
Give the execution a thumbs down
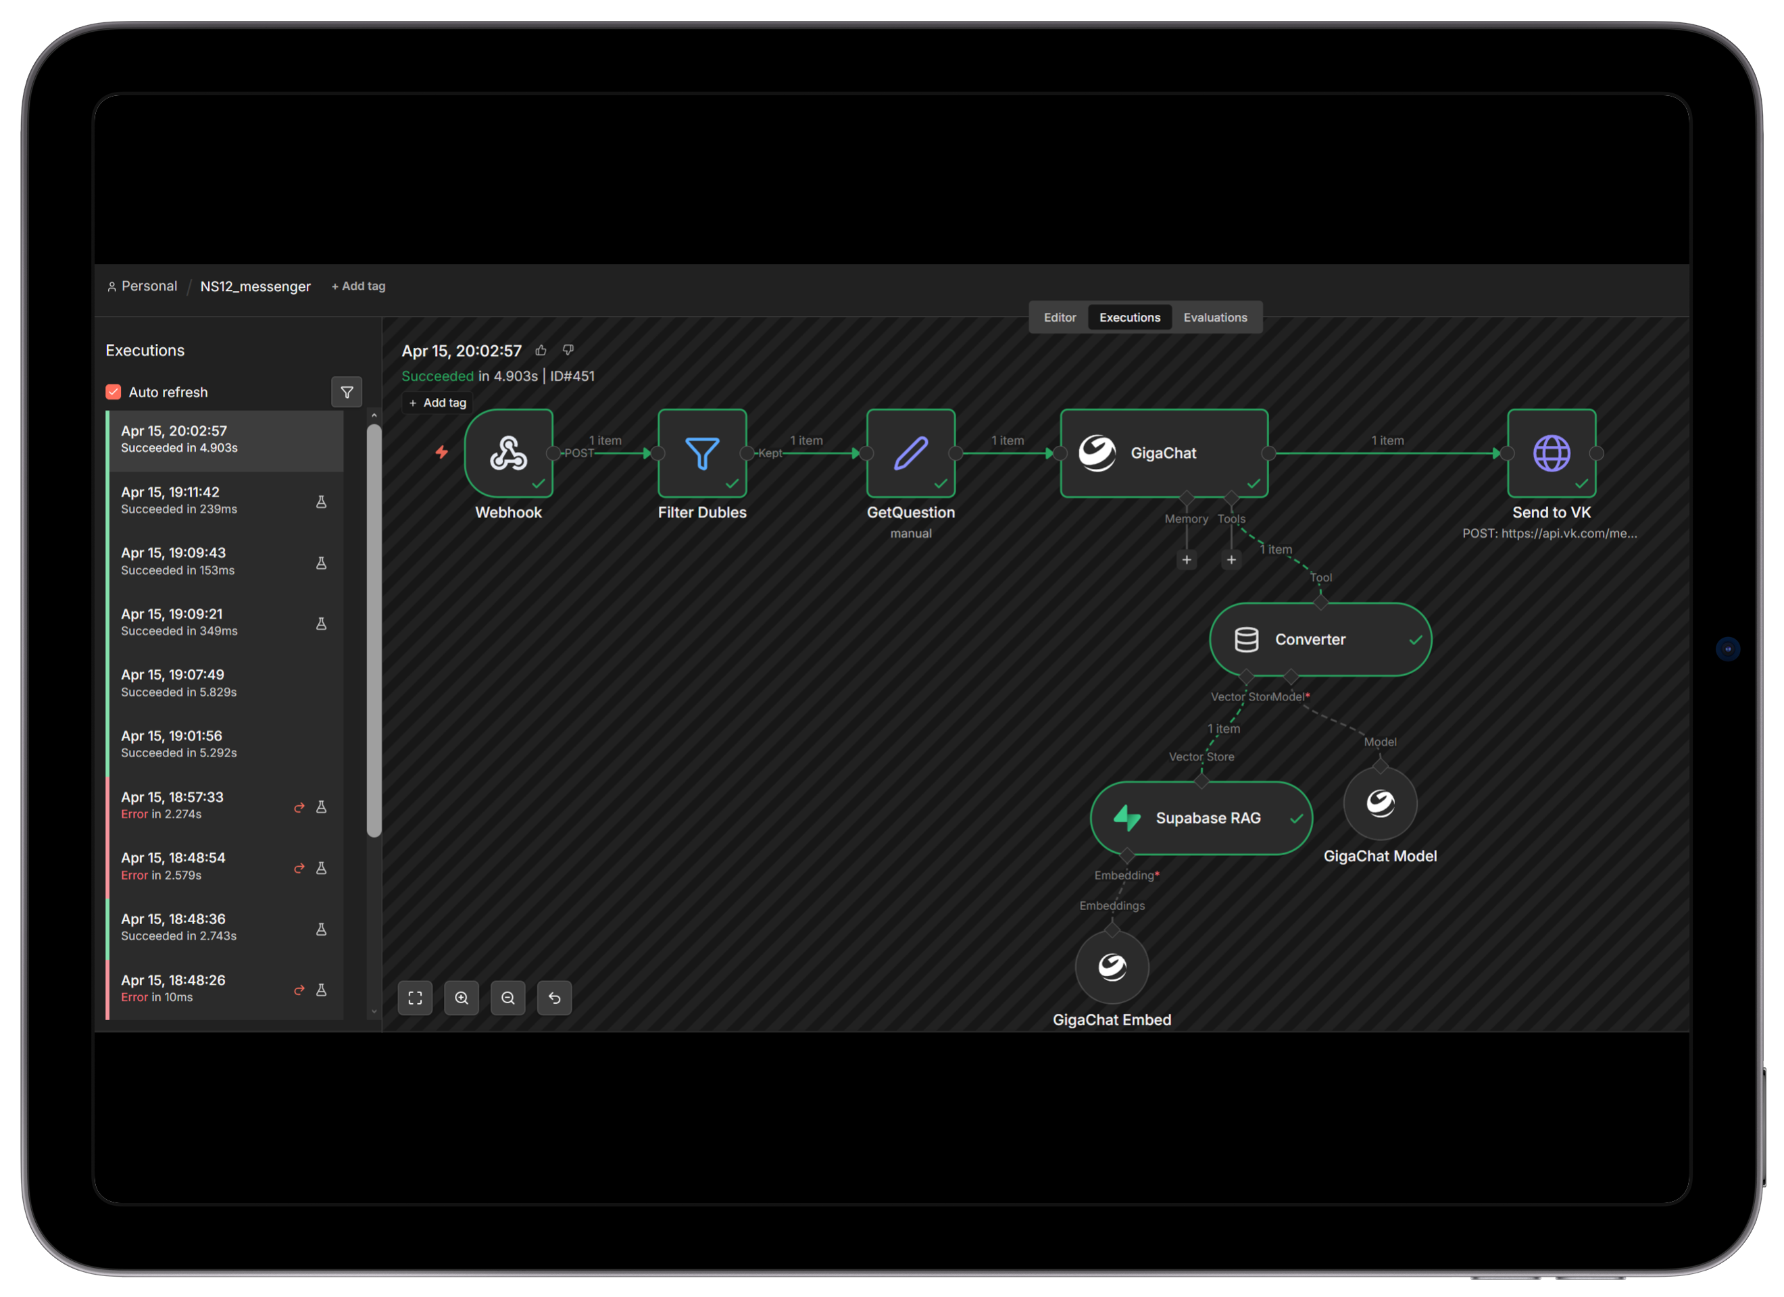tap(568, 350)
